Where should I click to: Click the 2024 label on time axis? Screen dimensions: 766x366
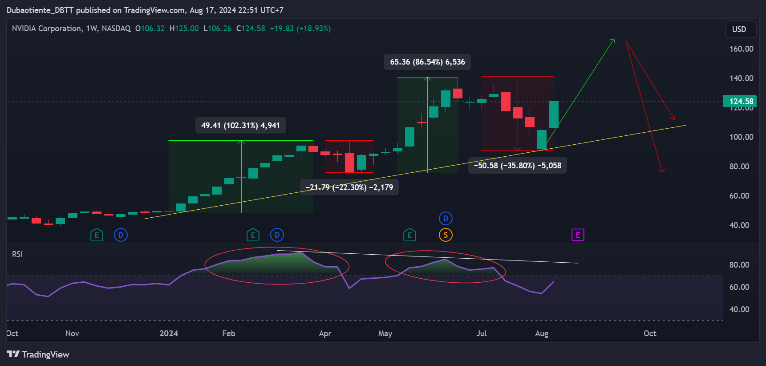(x=169, y=333)
